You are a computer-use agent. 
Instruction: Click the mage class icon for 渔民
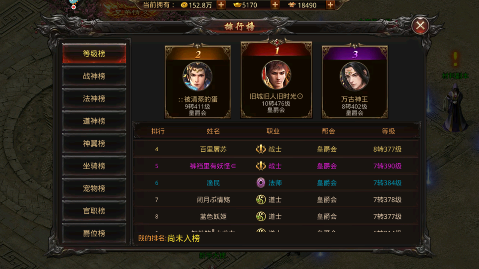[261, 182]
